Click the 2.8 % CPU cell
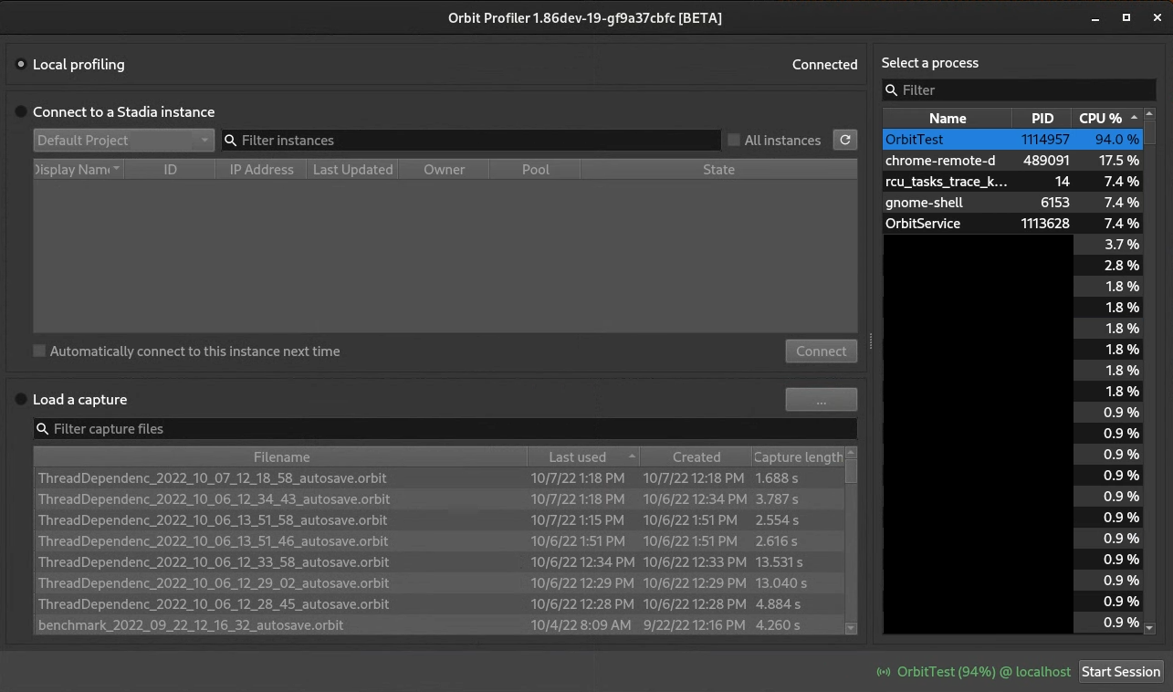Image resolution: width=1173 pixels, height=692 pixels. [1108, 266]
